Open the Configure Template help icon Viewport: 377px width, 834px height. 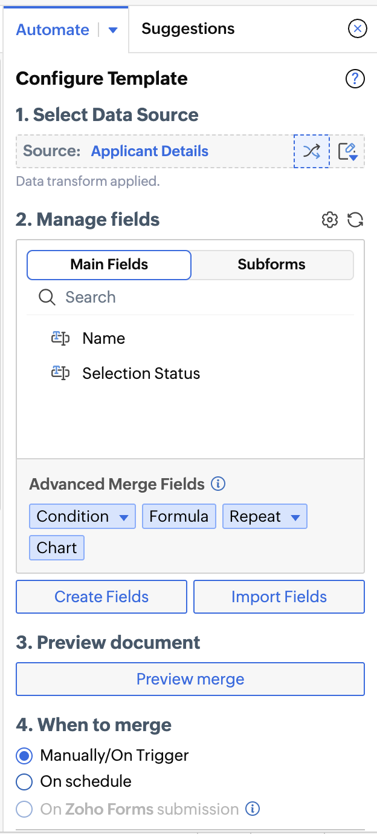[355, 79]
